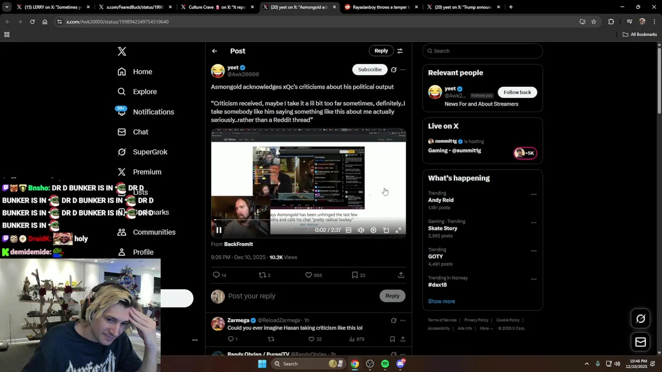Switch to the LERRY on X tab
The image size is (662, 372).
(53, 7)
